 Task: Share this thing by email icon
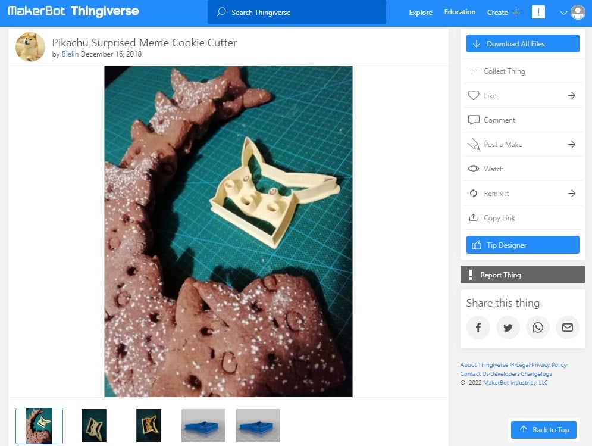point(568,328)
